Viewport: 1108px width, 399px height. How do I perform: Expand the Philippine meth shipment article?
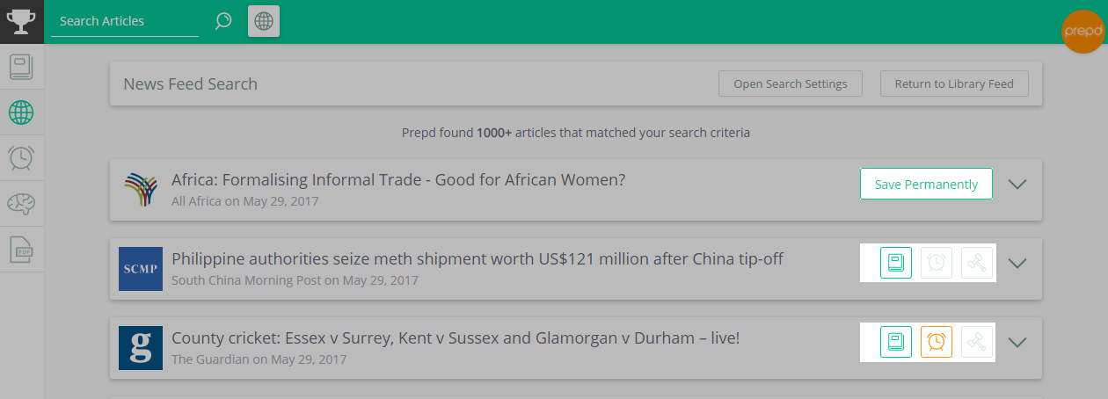1017,263
